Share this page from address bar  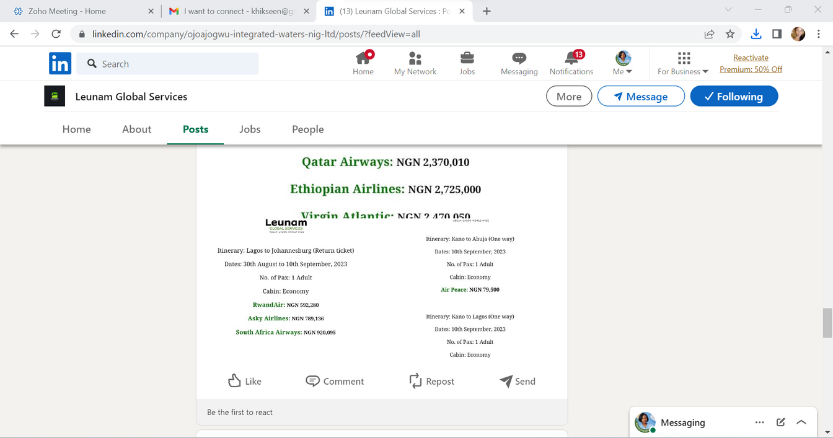710,34
